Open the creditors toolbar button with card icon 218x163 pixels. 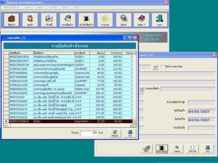[x=49, y=20]
